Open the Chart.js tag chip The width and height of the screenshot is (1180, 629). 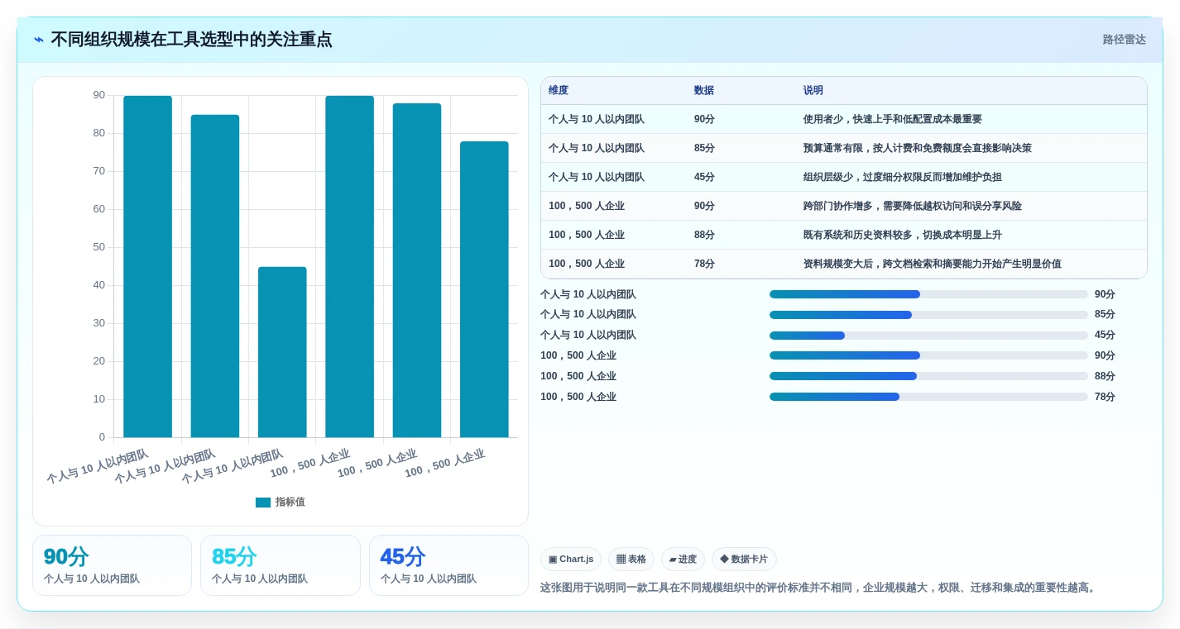point(571,560)
